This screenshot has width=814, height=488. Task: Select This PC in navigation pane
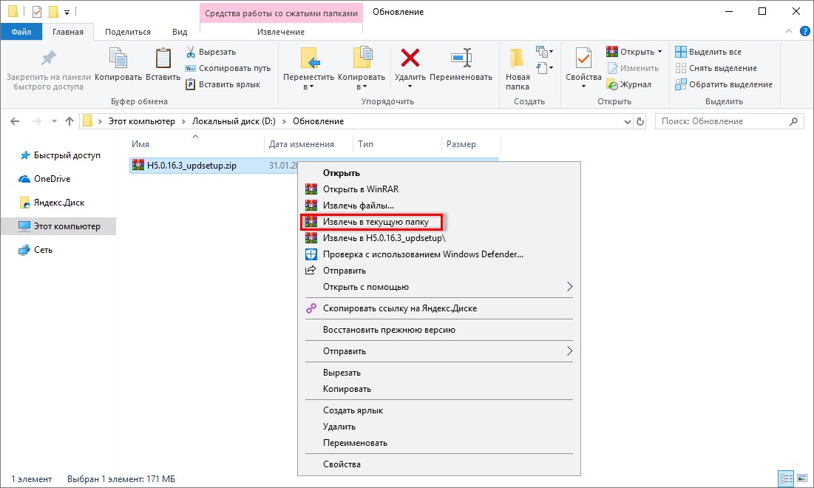(67, 226)
